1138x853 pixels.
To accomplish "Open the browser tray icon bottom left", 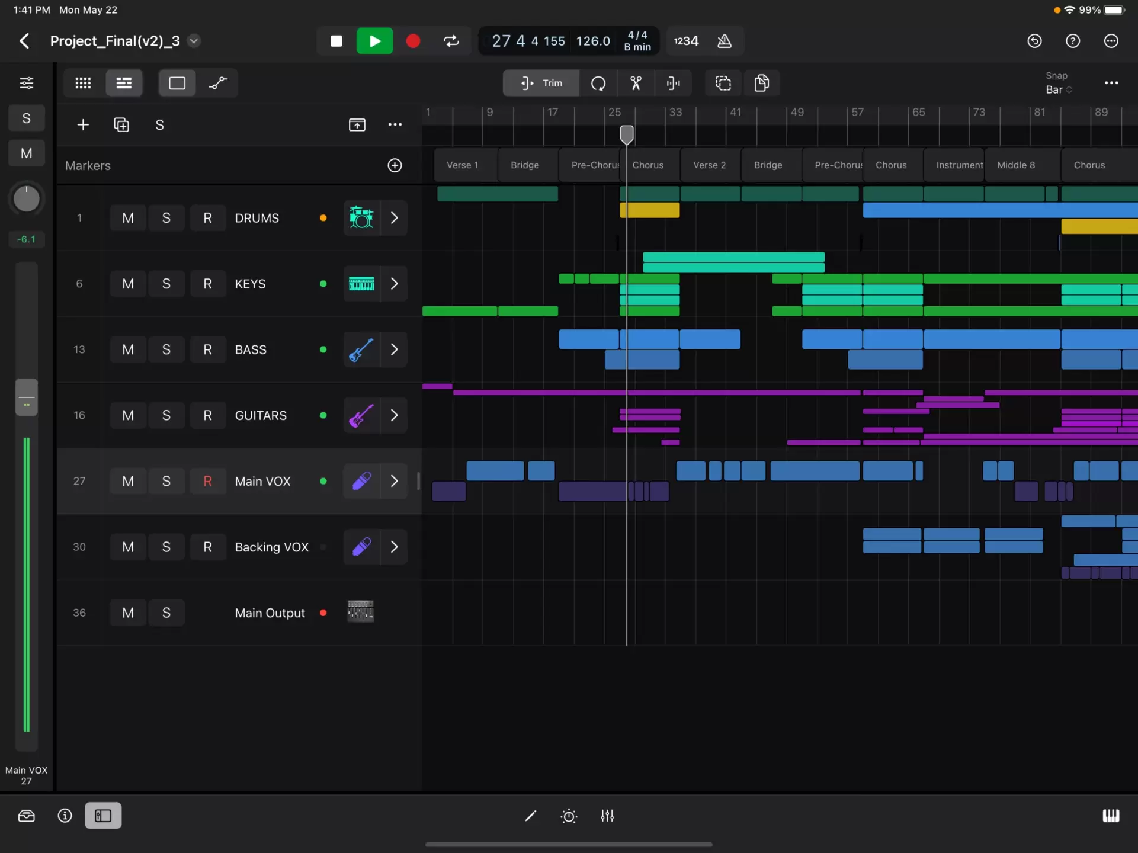I will 27,816.
